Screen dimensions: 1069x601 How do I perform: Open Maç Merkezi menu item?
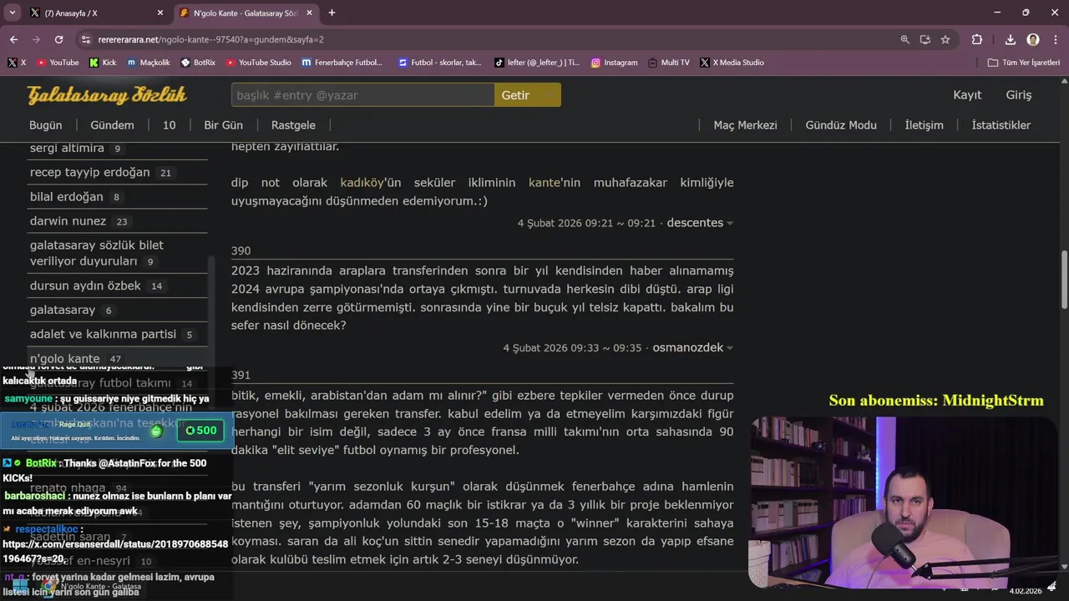[x=745, y=125]
